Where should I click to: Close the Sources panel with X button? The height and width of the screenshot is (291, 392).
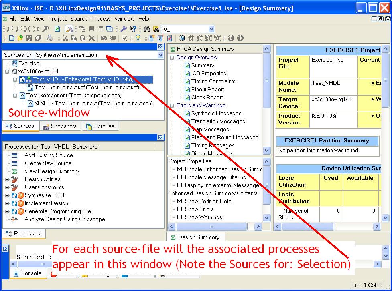point(160,46)
